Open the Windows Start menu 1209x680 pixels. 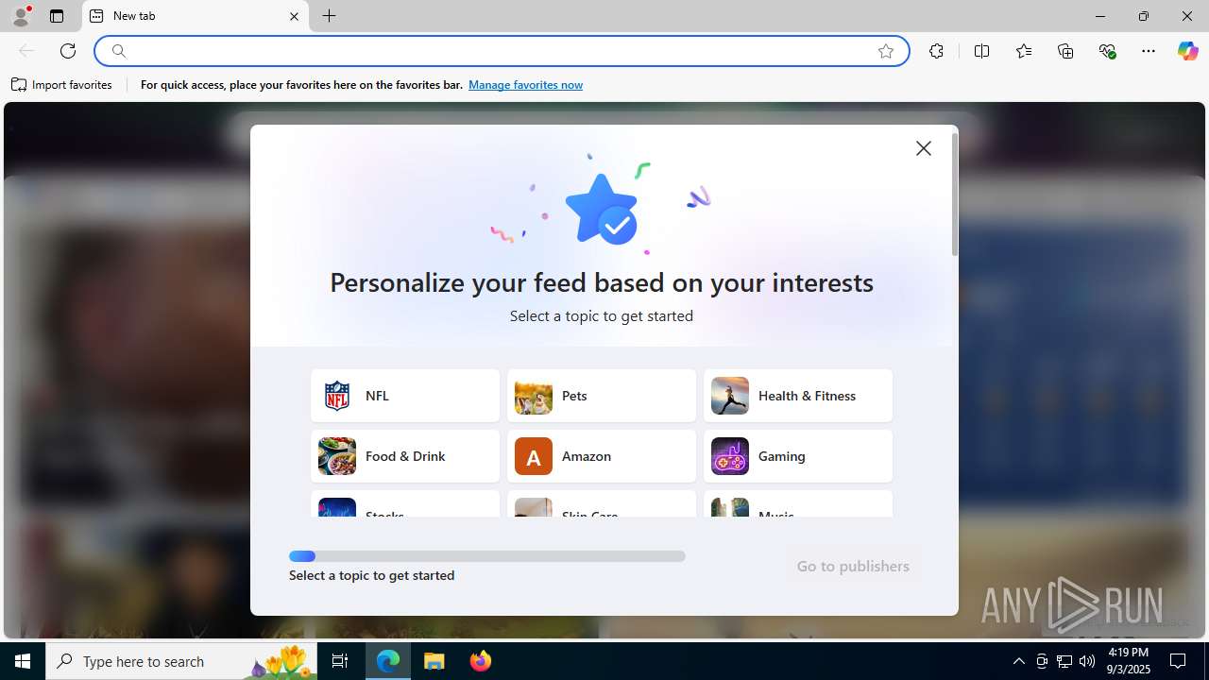(23, 661)
